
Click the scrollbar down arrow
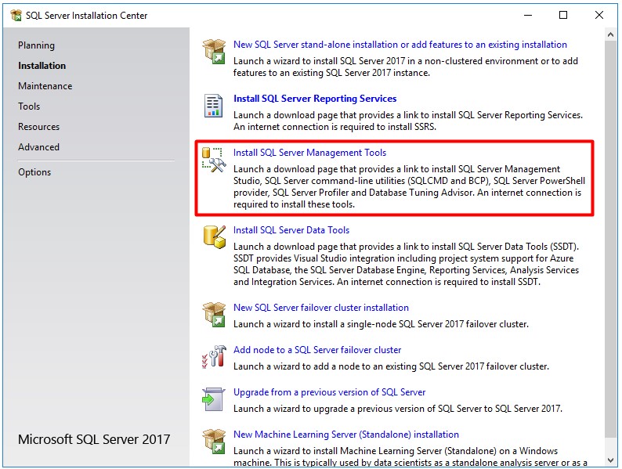pos(611,460)
